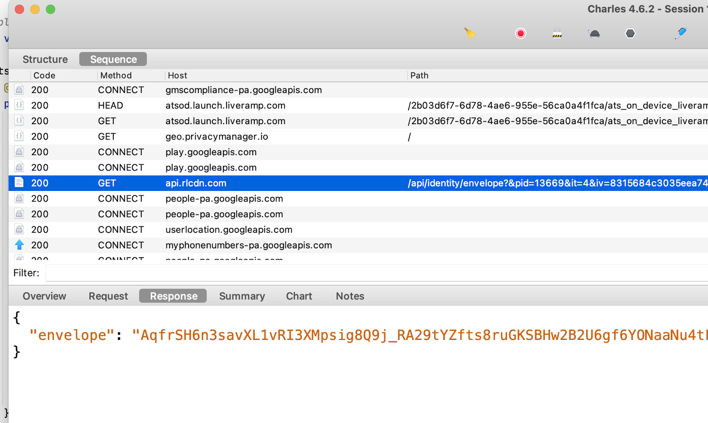Switch to the Structure view

45,59
